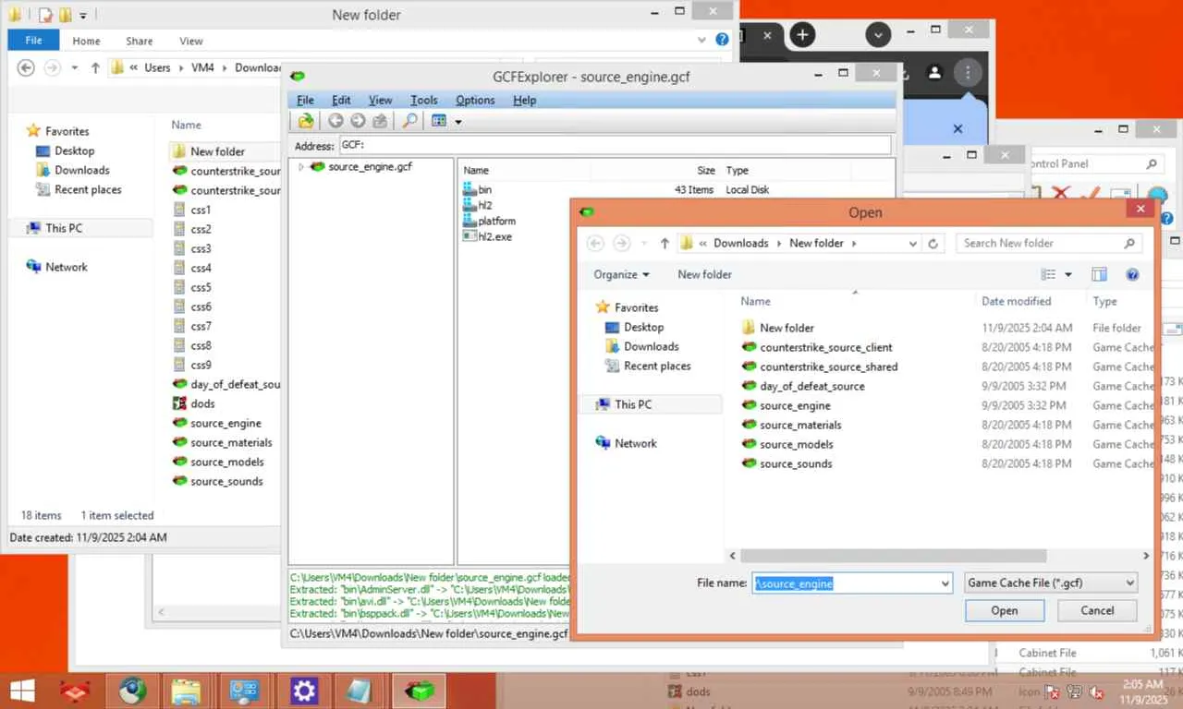Screen dimensions: 1183x709
Task: Open File Explorer from the taskbar
Action: tap(187, 691)
